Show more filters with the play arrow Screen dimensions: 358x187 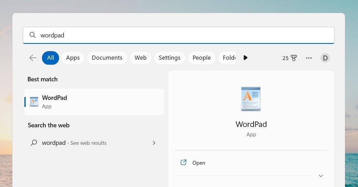coord(245,58)
